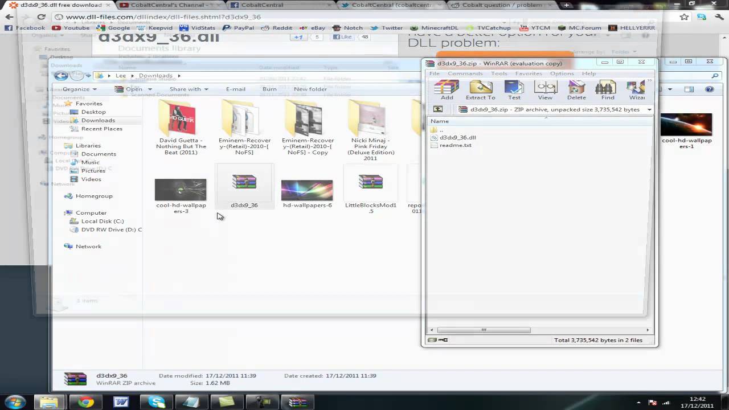Click the bookmark star in Chrome address bar
The width and height of the screenshot is (729, 410).
click(x=684, y=17)
